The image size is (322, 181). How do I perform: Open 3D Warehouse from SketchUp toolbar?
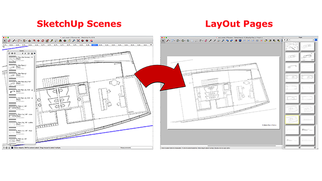click(x=83, y=41)
